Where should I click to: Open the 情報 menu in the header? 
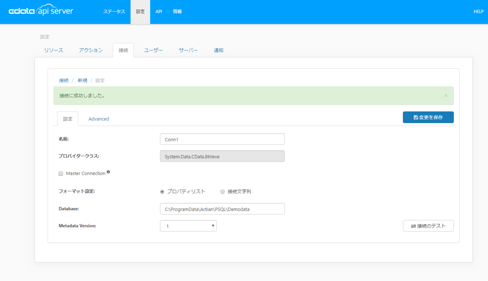coord(177,12)
